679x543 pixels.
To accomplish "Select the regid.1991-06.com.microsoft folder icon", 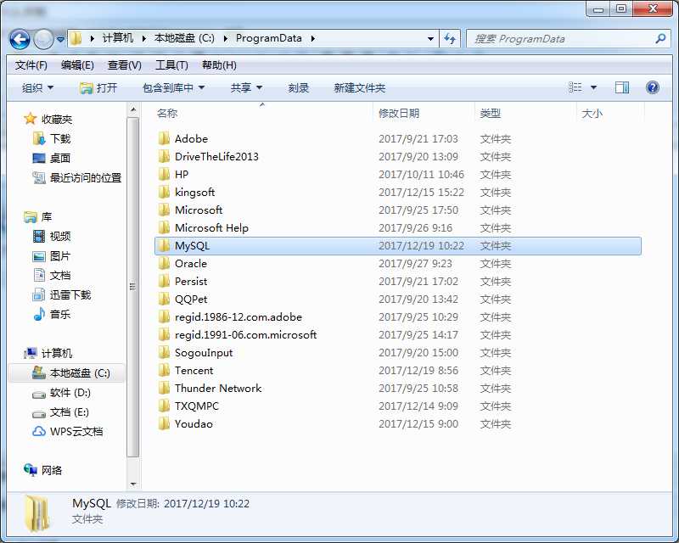I will (x=164, y=335).
